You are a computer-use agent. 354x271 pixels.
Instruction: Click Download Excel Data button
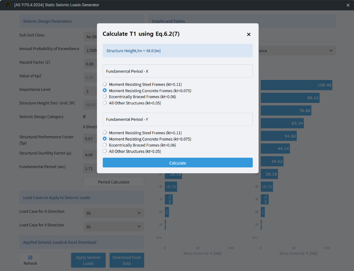pos(127,260)
